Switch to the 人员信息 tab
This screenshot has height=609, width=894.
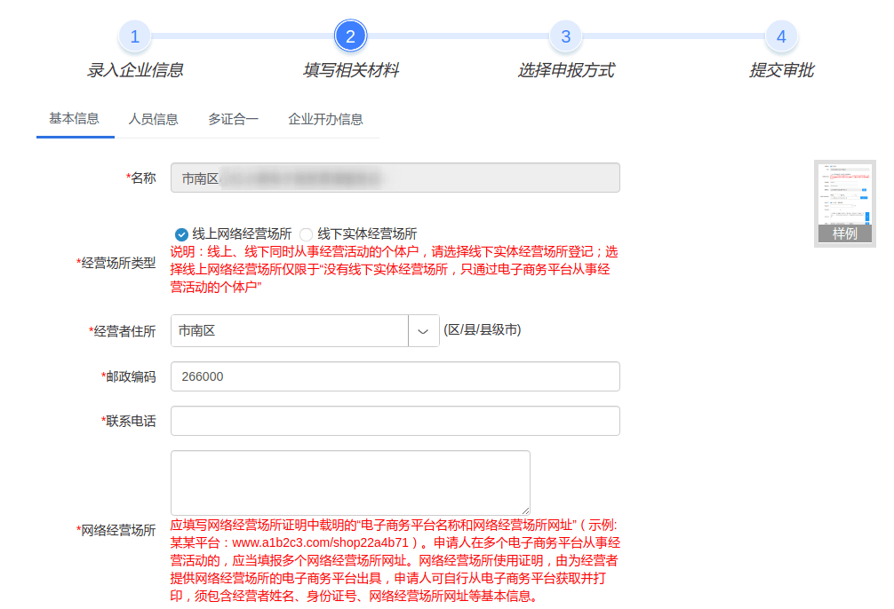(x=153, y=119)
